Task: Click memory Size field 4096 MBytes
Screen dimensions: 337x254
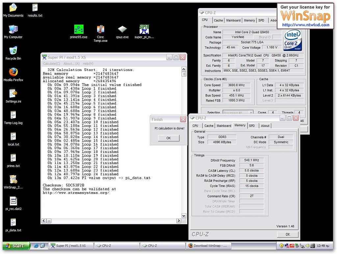Action: [222, 142]
